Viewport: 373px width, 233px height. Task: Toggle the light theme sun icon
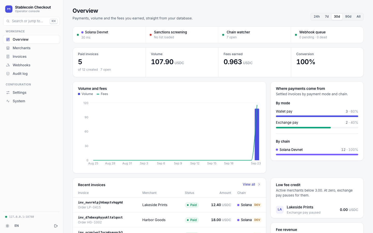(x=8, y=226)
